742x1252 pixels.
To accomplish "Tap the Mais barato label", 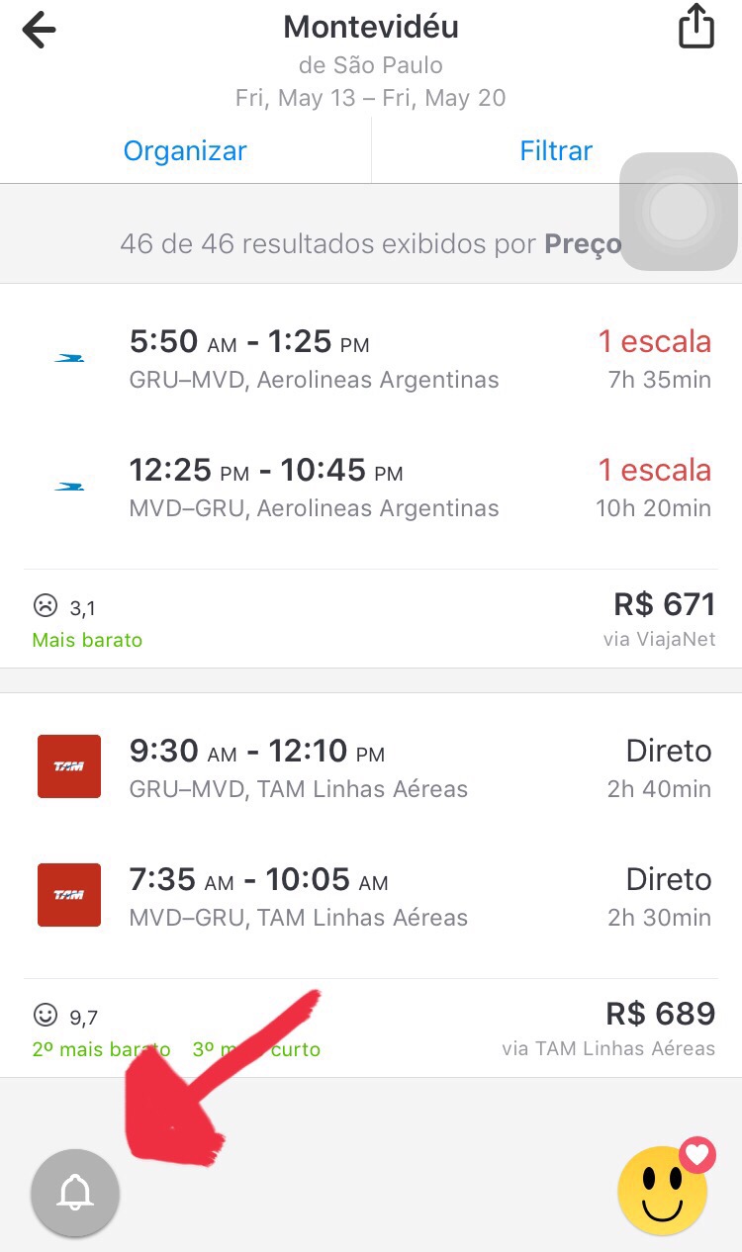I will (87, 640).
